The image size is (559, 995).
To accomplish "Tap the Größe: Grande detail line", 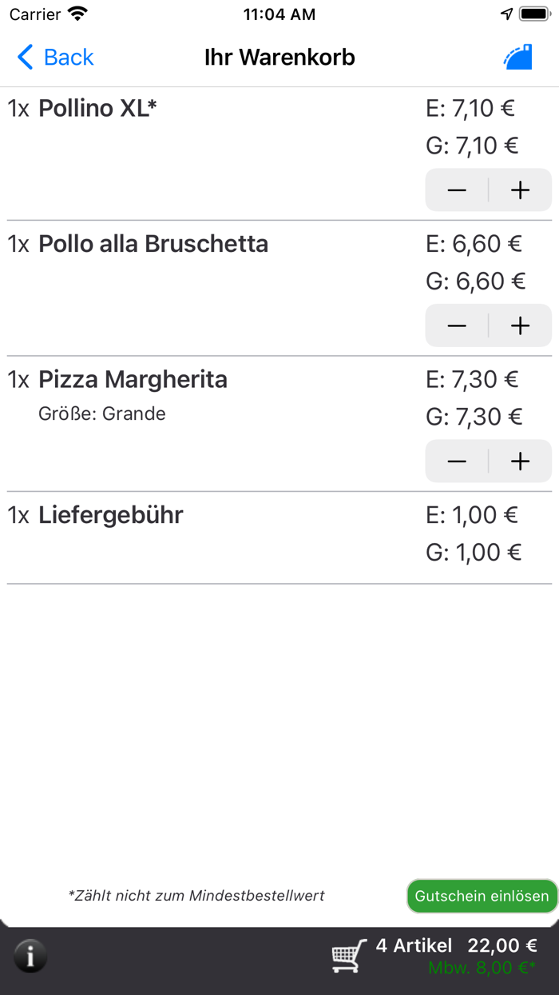I will click(x=103, y=414).
